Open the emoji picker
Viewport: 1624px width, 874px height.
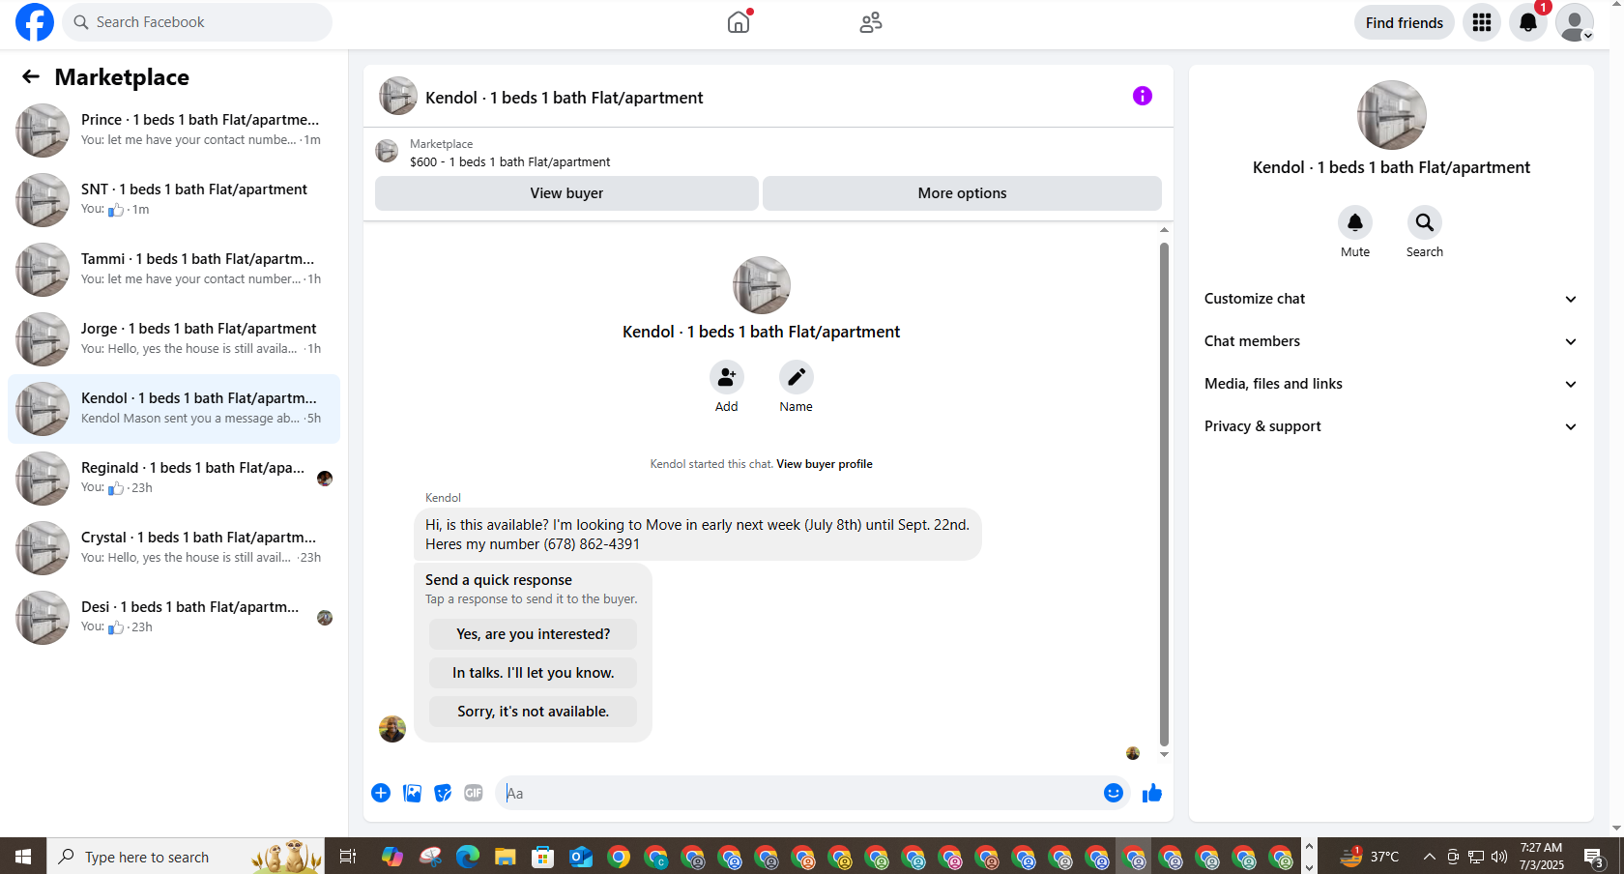pyautogui.click(x=1114, y=793)
